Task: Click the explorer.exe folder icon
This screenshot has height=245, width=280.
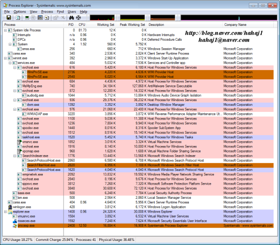Action: (x=10, y=211)
